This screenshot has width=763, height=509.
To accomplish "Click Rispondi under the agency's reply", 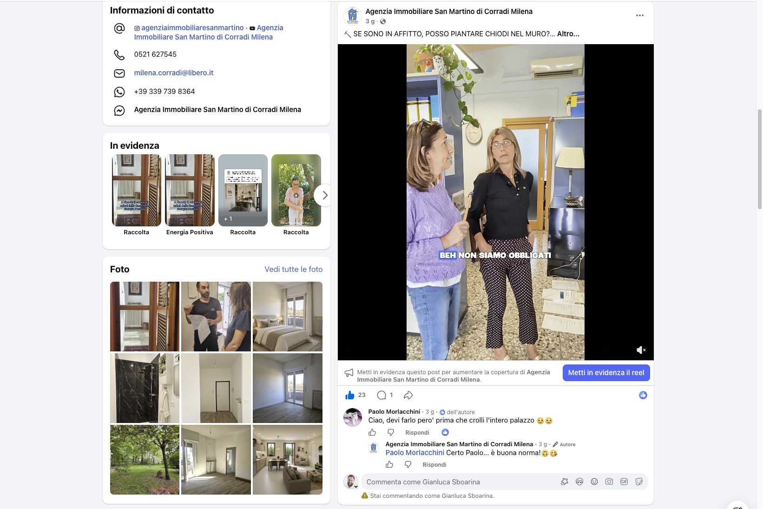I will [x=434, y=464].
